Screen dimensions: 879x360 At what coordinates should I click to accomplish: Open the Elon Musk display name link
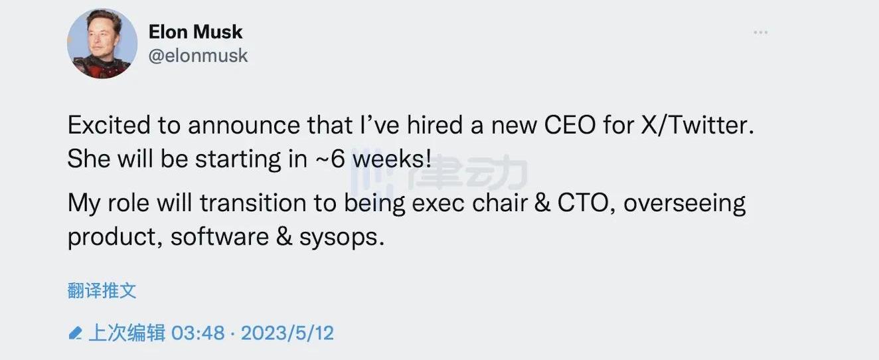195,32
